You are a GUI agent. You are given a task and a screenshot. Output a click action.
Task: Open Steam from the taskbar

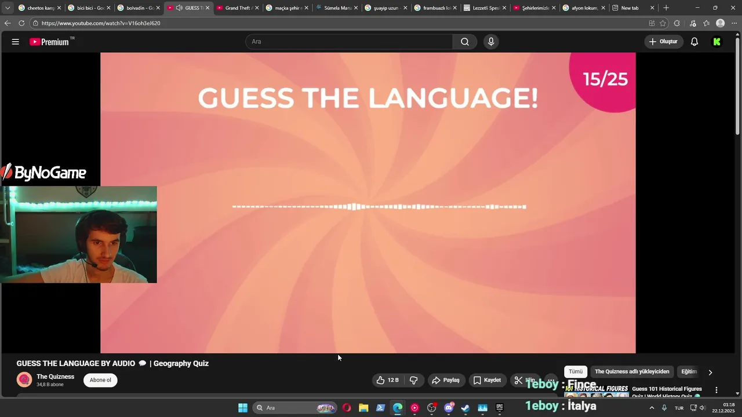465,408
